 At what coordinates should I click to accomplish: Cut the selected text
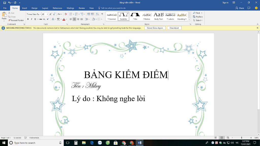(11, 13)
